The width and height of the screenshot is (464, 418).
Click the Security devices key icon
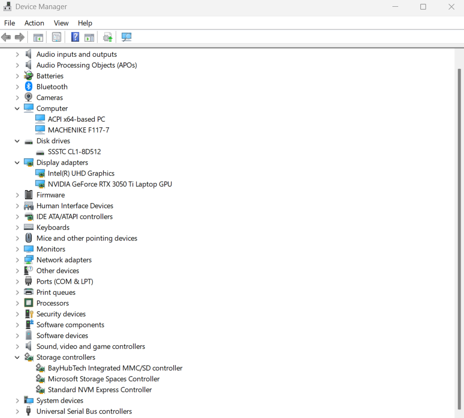point(29,314)
